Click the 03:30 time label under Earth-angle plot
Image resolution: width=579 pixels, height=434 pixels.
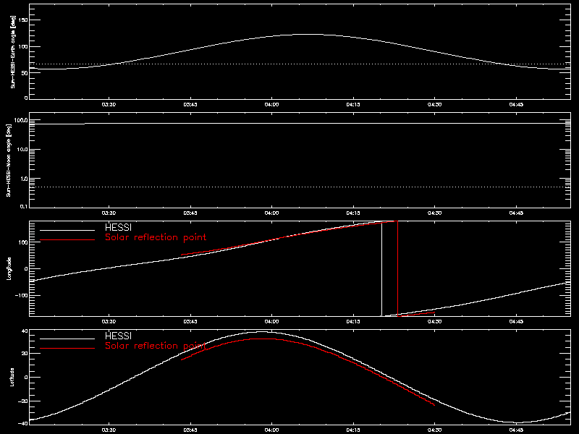pos(109,104)
